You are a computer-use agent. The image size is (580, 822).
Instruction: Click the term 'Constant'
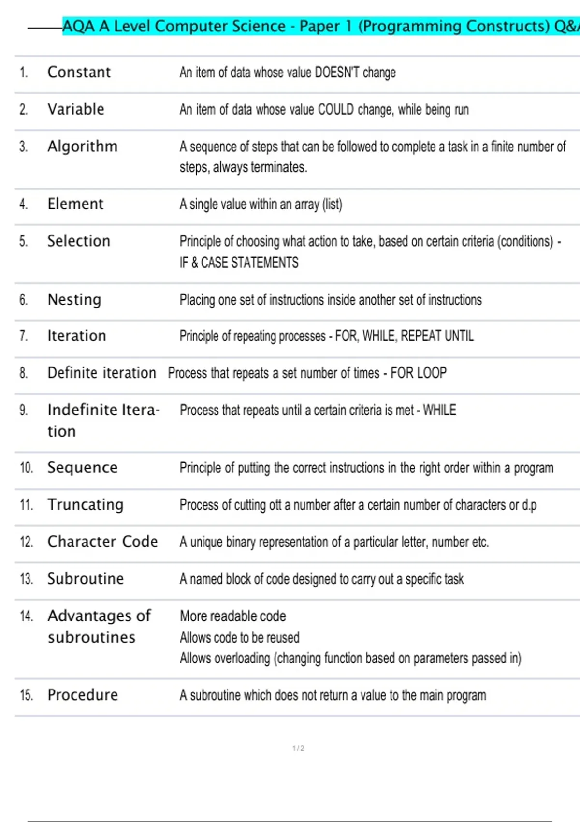click(x=79, y=73)
